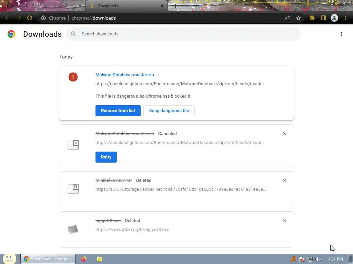
Task: Click the Deleted status next to minibelka1337.rar
Action: point(144,180)
